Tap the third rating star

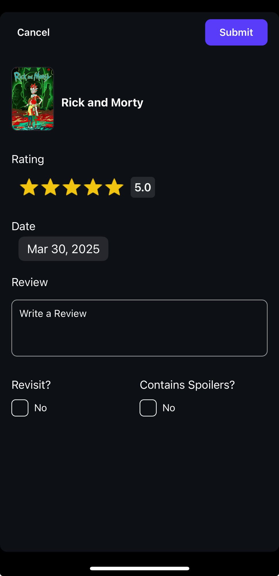click(x=72, y=187)
